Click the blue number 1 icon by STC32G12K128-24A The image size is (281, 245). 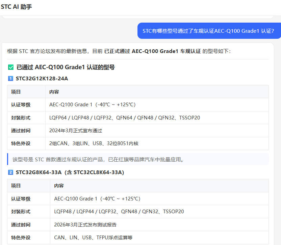pyautogui.click(x=10, y=78)
